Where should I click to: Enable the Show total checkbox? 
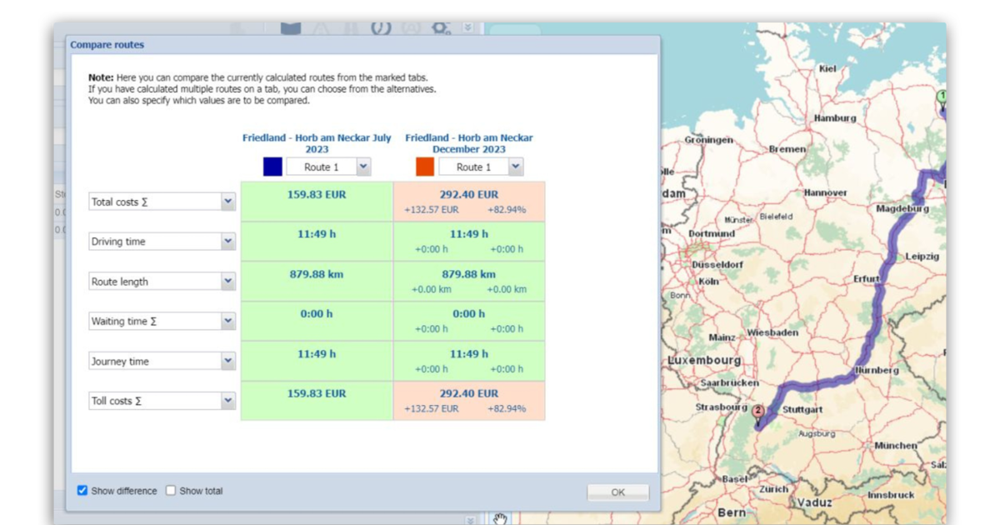(x=170, y=491)
